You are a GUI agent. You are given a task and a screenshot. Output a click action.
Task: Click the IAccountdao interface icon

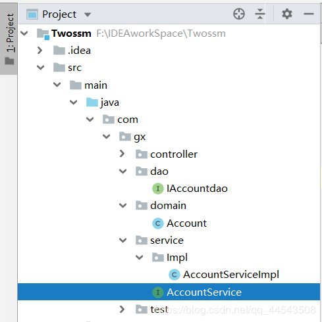(158, 189)
